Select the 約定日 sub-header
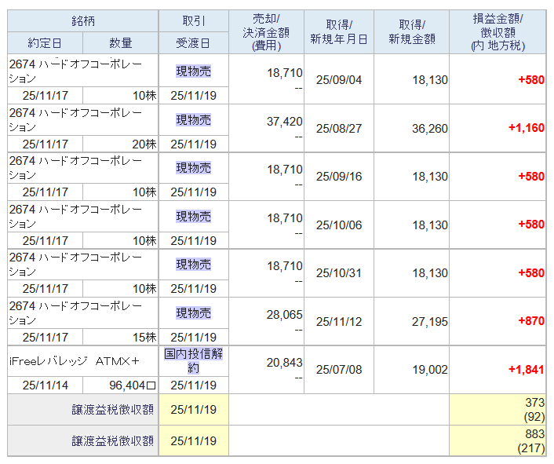This screenshot has height=464, width=554. pyautogui.click(x=45, y=43)
